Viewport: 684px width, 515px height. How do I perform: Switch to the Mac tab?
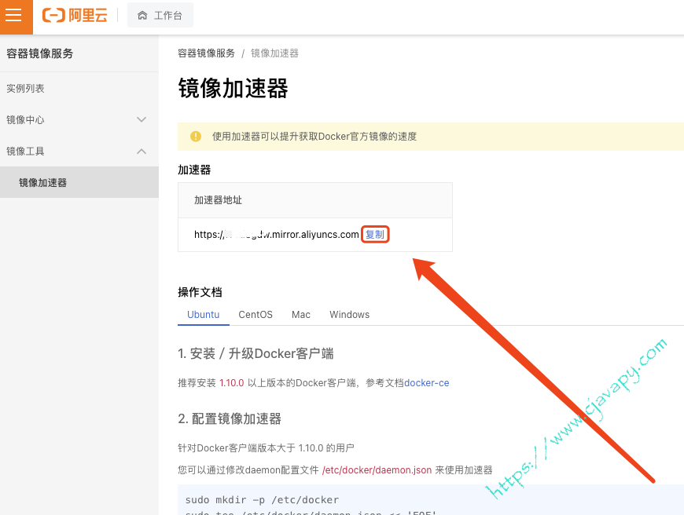[x=301, y=315]
